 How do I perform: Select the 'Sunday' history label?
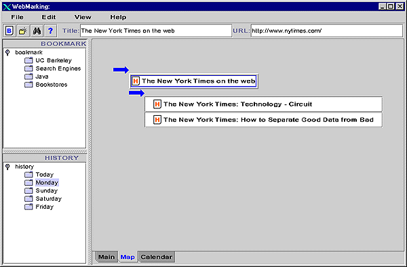pyautogui.click(x=46, y=190)
